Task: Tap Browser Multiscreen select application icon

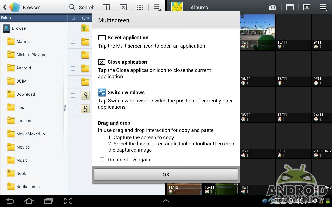Action: (x=106, y=7)
